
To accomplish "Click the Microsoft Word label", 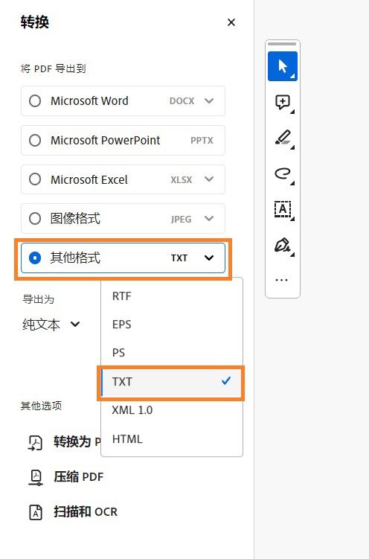I will [x=89, y=101].
